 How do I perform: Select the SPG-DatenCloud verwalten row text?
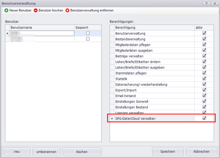pos(135,118)
